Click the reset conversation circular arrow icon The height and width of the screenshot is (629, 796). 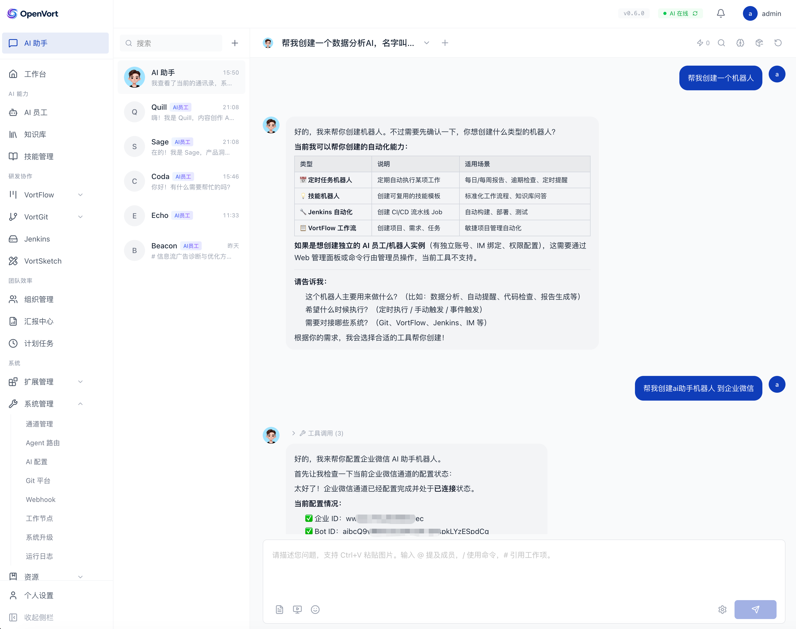pos(778,43)
